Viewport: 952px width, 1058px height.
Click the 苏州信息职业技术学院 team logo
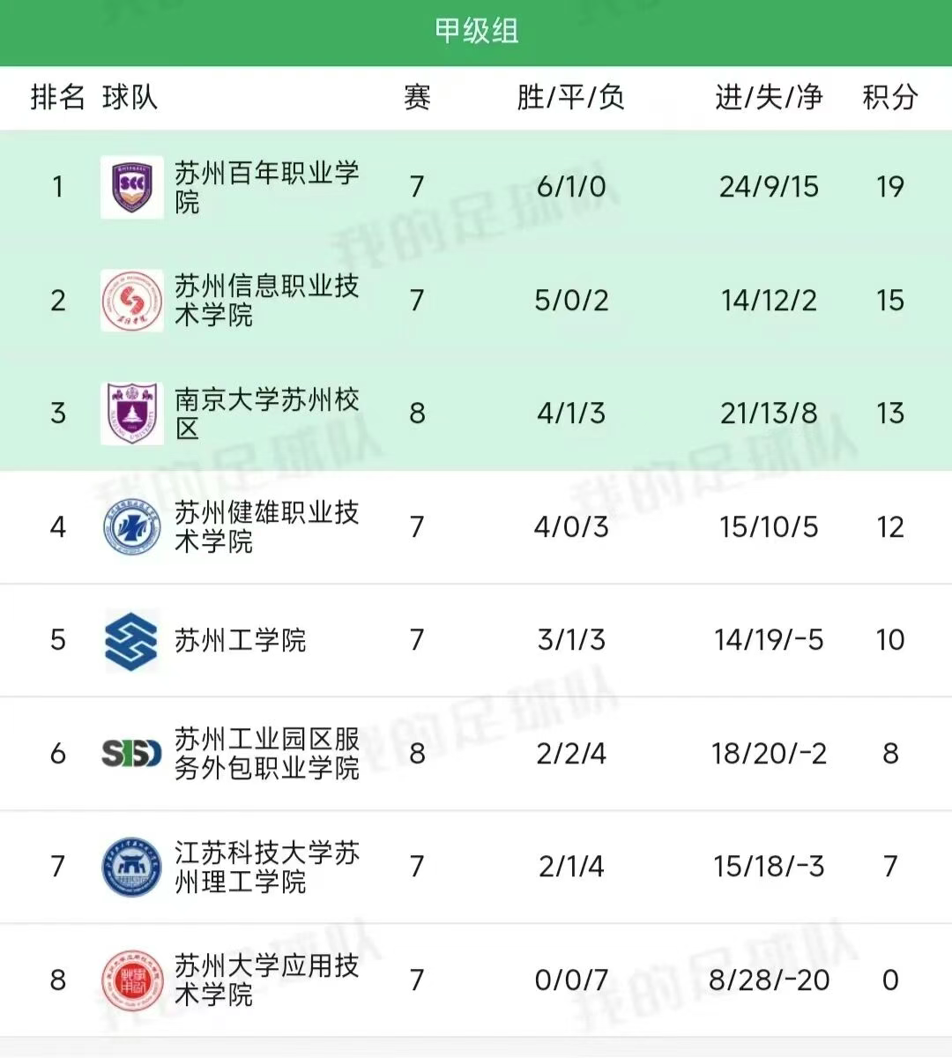pos(131,301)
